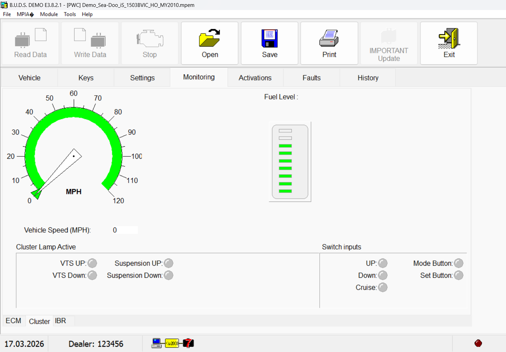Click the Suspension Down lamp indicator
The image size is (506, 352).
168,275
